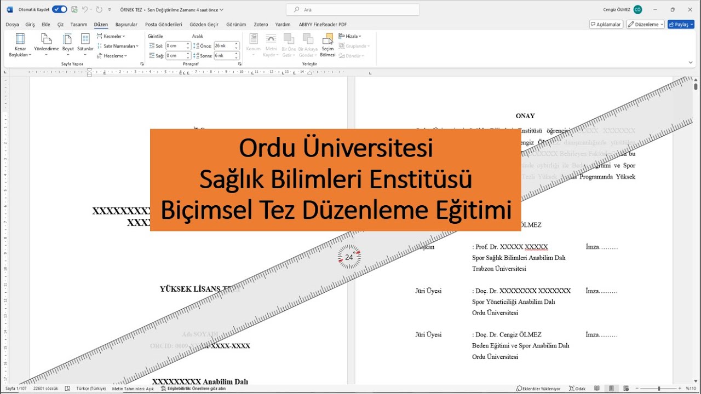Viewport: 701px width, 394px height.
Task: Click the zoom slider handle
Action: 659,389
